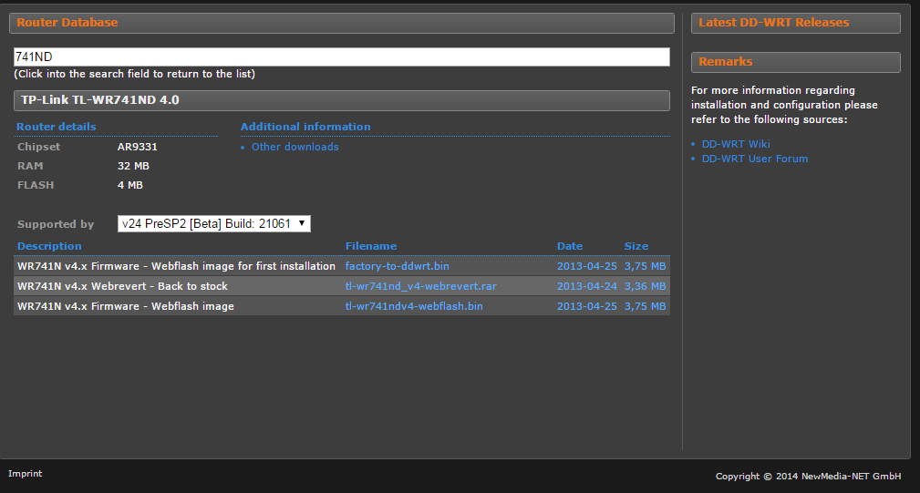Open the Other downloads link

pos(295,147)
